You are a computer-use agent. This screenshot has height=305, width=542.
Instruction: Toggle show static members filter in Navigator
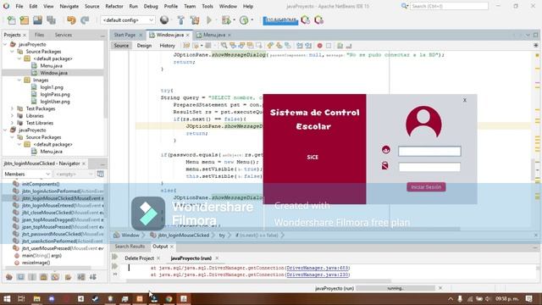[x=32, y=277]
